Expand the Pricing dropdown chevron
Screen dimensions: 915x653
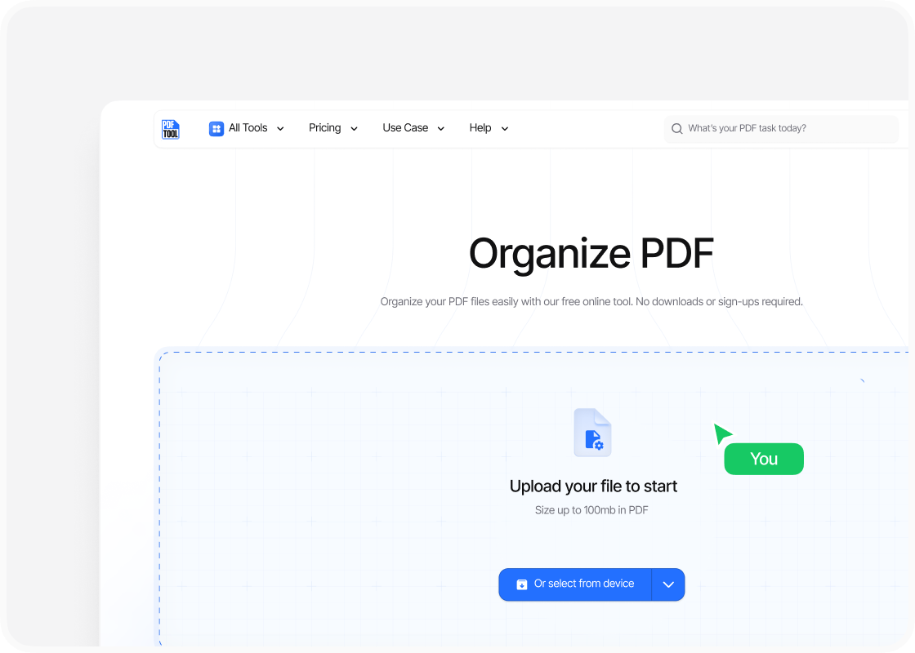(x=354, y=129)
